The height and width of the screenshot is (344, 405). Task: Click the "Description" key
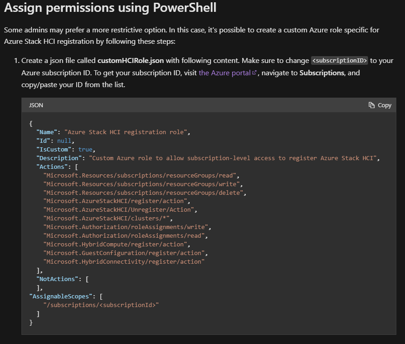click(59, 158)
